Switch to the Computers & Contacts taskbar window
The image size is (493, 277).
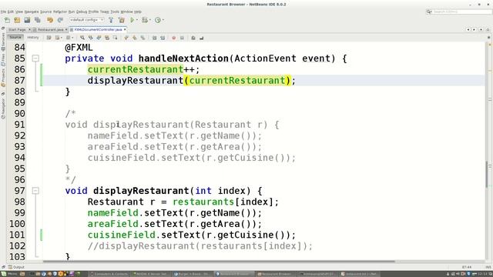tap(109, 274)
